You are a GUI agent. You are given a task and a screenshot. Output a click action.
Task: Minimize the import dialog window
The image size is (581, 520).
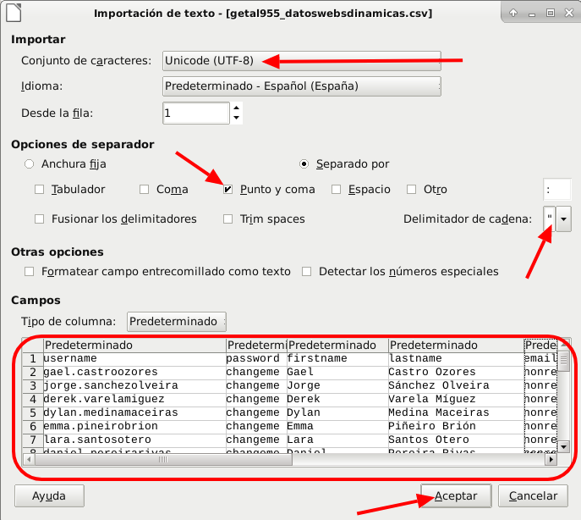[532, 14]
